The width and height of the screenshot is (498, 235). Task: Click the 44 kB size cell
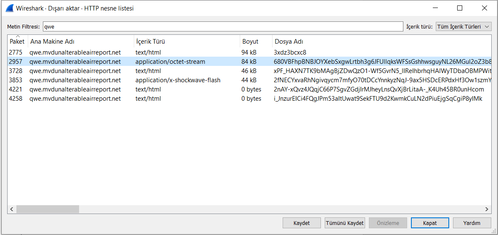tap(249, 80)
